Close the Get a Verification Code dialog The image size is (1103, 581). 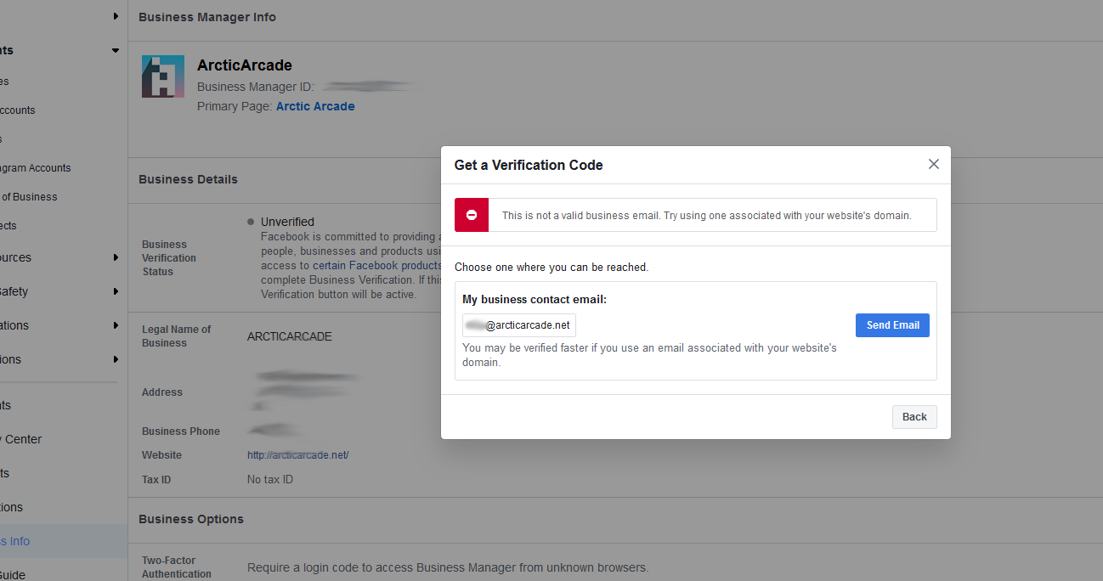[x=933, y=164]
